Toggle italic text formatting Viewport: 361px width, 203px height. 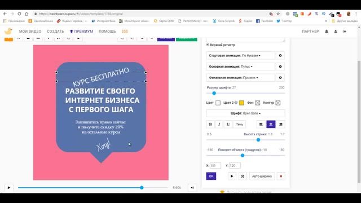[219, 124]
